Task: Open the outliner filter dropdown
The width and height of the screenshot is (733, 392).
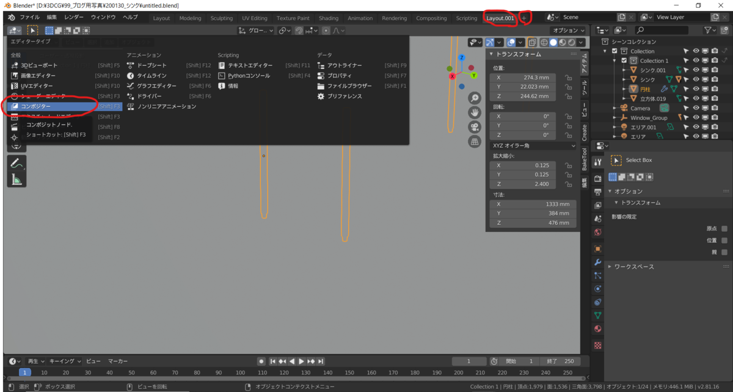Action: tap(710, 30)
